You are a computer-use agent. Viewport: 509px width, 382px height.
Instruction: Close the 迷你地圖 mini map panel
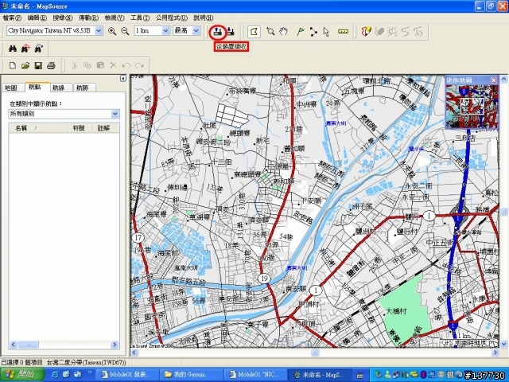494,80
